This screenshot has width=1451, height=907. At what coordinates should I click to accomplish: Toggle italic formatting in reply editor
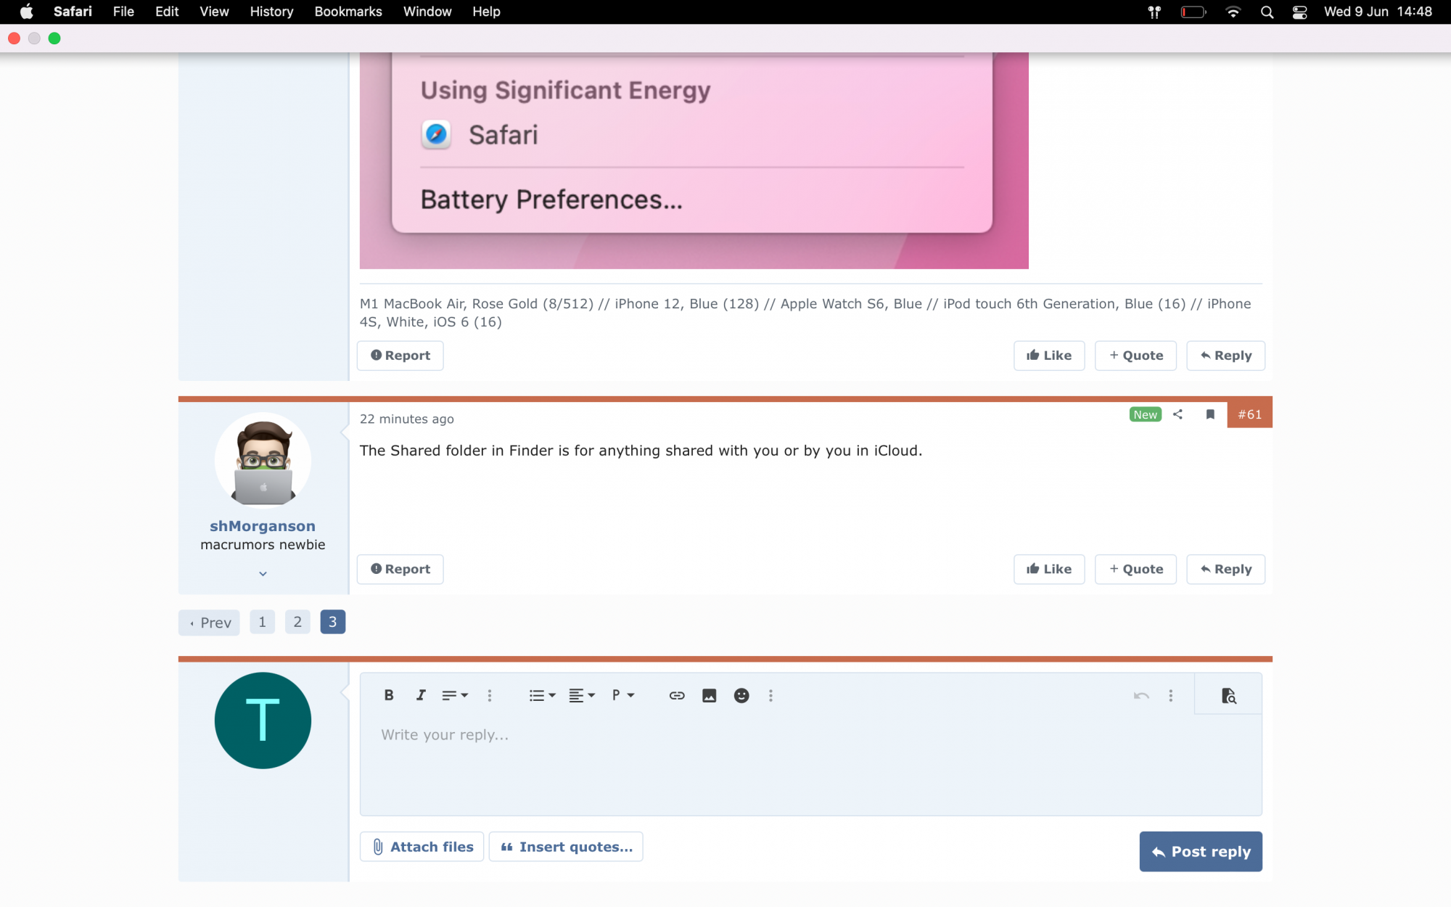tap(421, 695)
